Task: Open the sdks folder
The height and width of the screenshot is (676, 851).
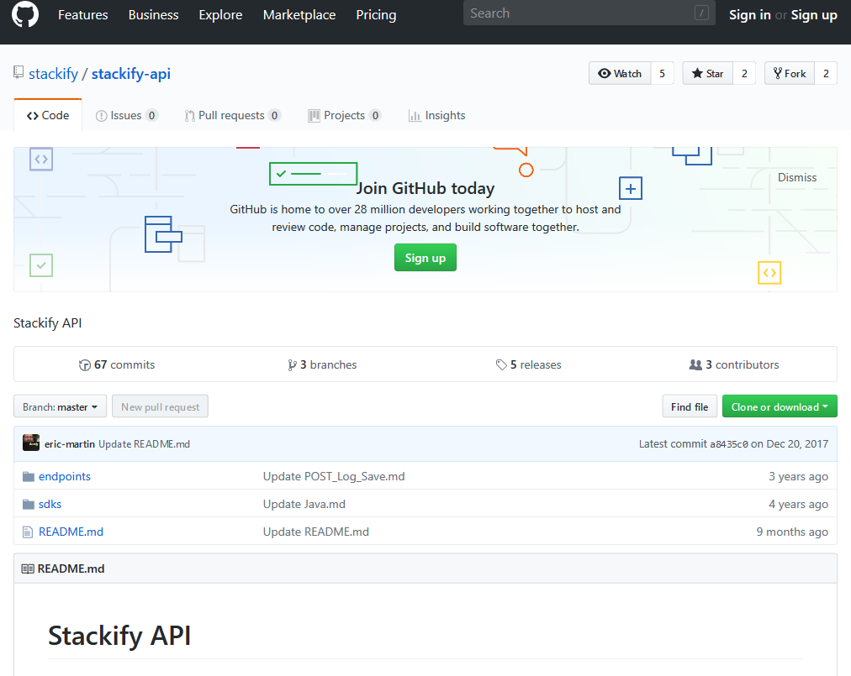Action: 50,504
